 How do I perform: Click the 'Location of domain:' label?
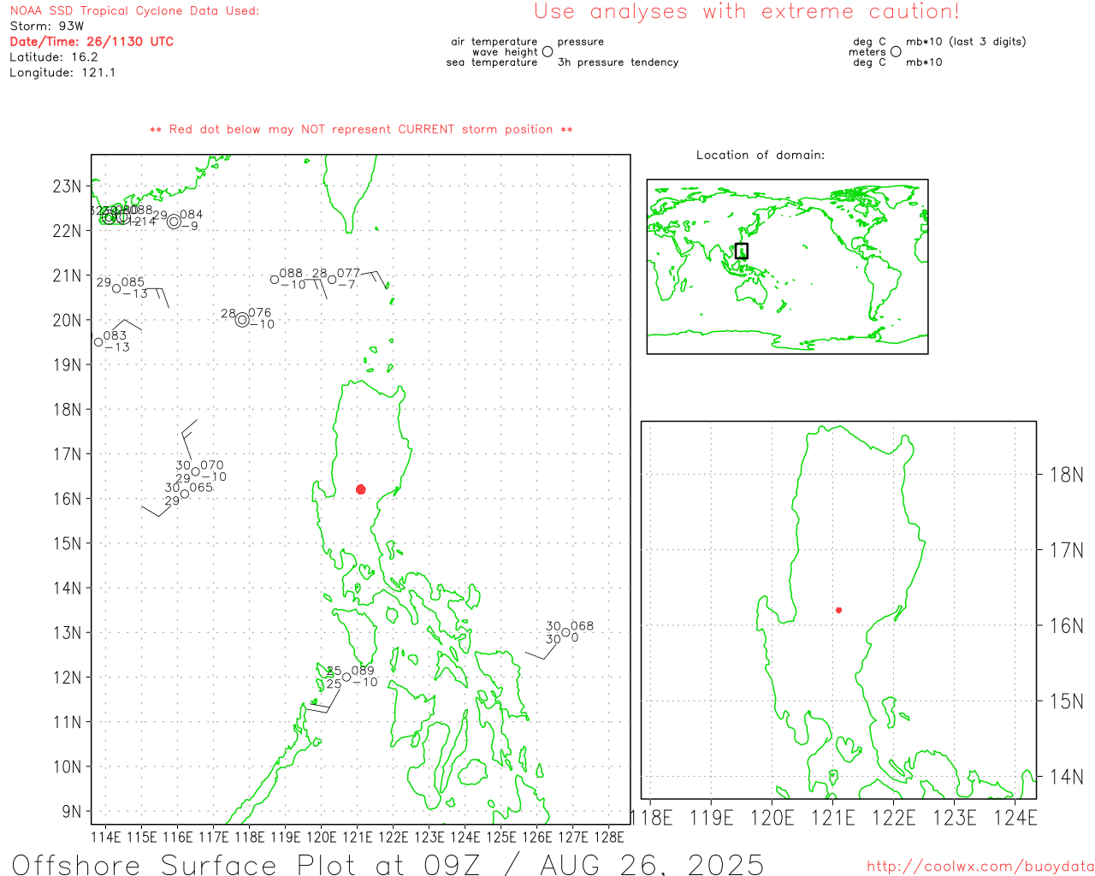[x=761, y=155]
